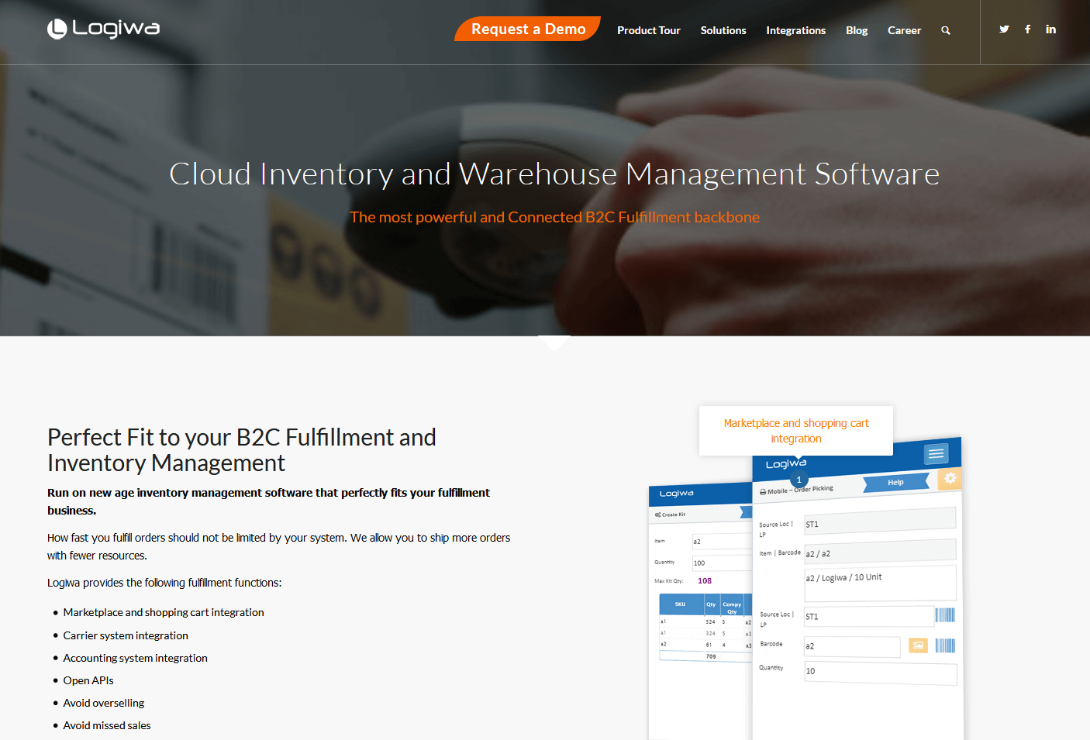Screen dimensions: 1090x740
Task: Click the Marketplace and shopping cart integration tooltip
Action: (796, 431)
